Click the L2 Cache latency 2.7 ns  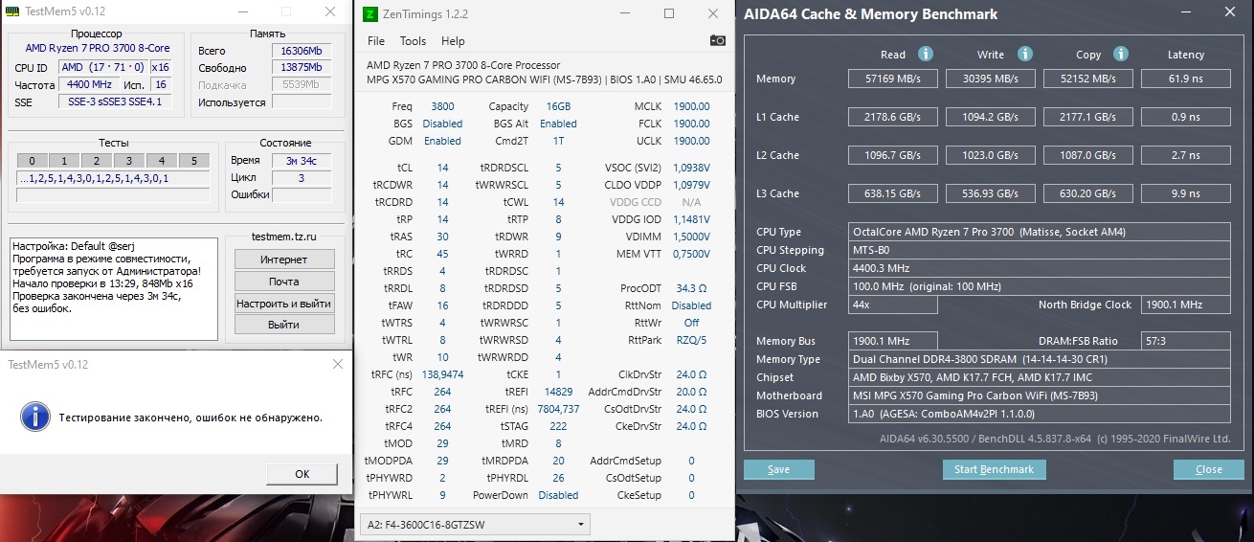pyautogui.click(x=1185, y=155)
